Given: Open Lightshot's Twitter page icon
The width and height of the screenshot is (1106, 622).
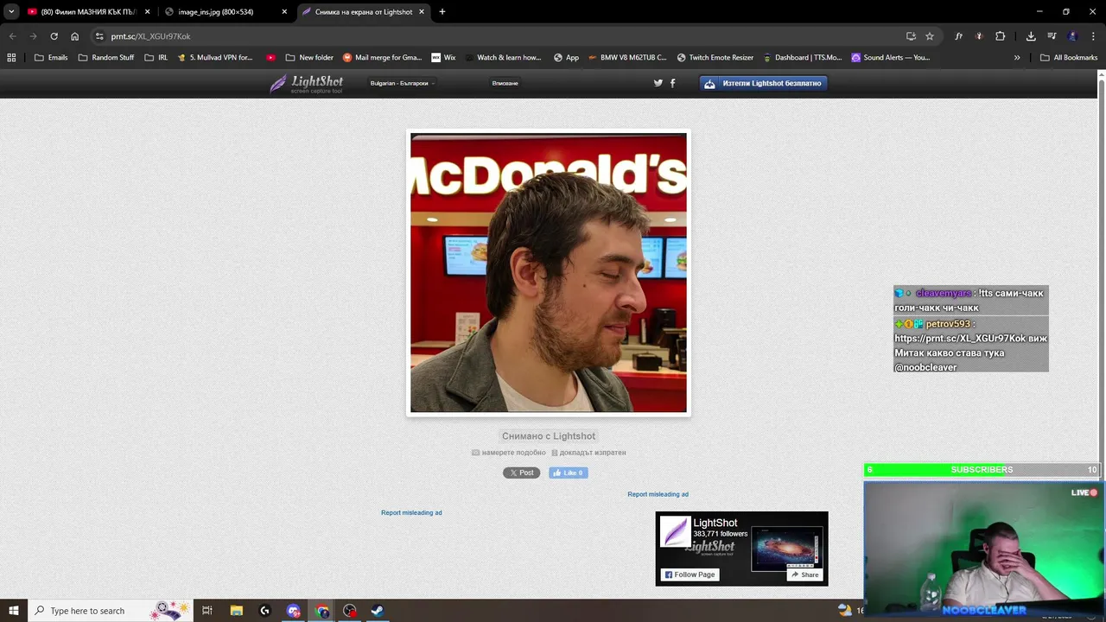Looking at the screenshot, I should tap(658, 83).
